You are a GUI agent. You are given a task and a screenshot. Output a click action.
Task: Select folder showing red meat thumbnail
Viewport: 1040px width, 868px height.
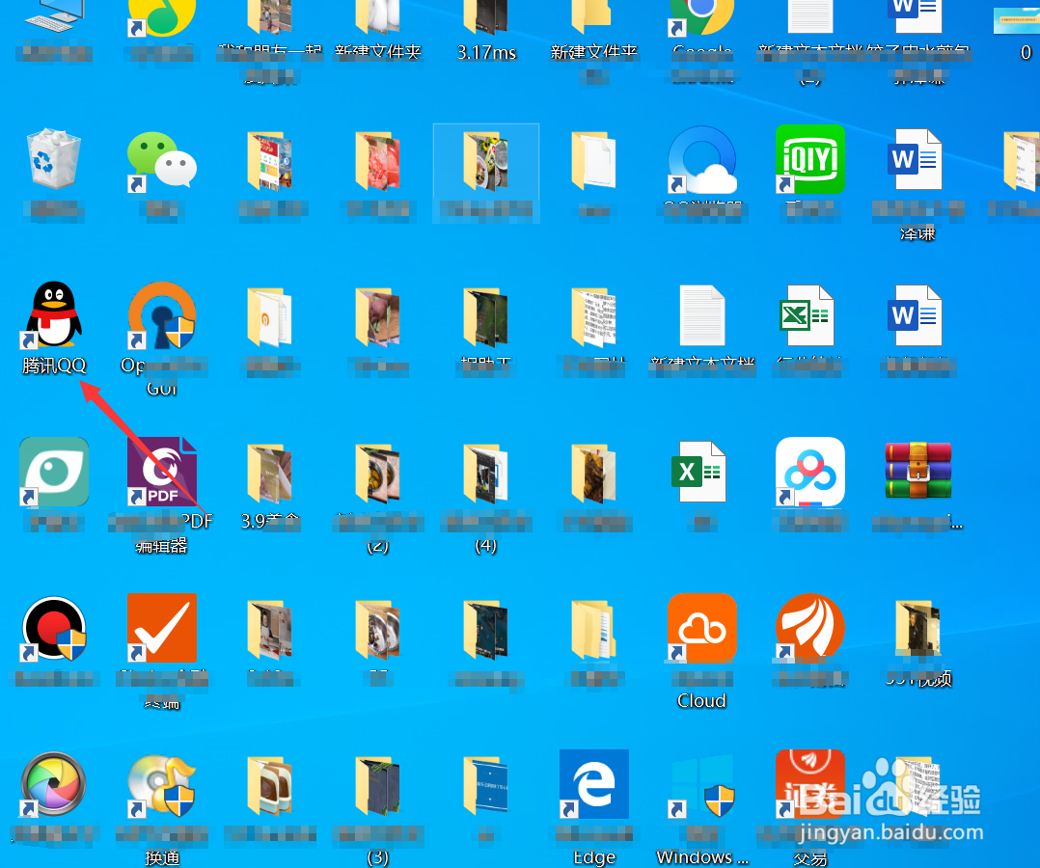(377, 160)
